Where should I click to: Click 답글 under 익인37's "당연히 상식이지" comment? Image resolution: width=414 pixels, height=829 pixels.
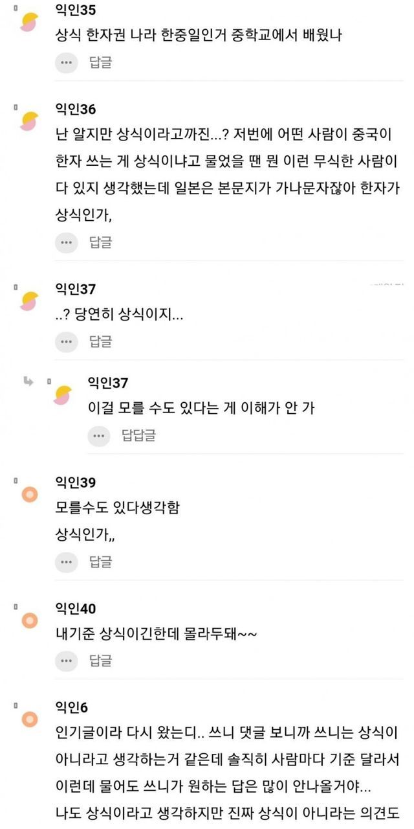(100, 341)
